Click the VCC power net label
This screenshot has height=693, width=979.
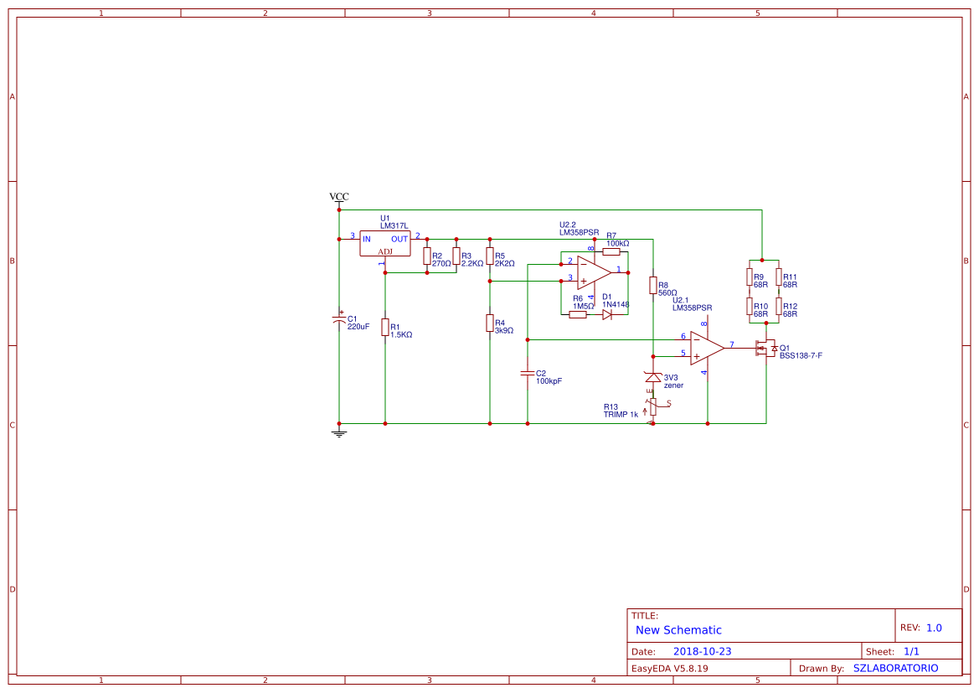339,198
